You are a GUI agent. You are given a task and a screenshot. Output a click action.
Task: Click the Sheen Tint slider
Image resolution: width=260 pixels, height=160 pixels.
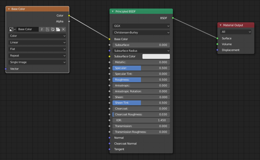(x=141, y=103)
